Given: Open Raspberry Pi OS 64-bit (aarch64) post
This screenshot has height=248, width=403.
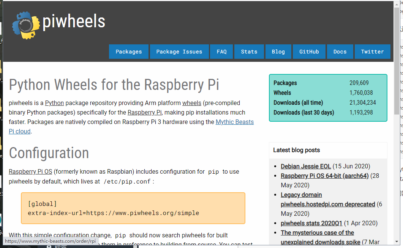Looking at the screenshot, I should [x=324, y=176].
